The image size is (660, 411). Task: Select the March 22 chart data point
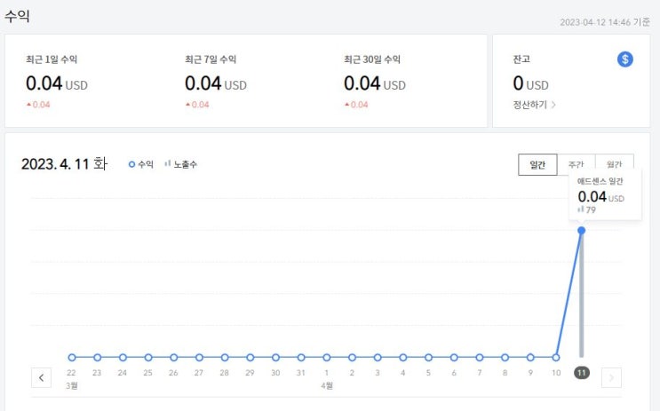click(x=72, y=358)
